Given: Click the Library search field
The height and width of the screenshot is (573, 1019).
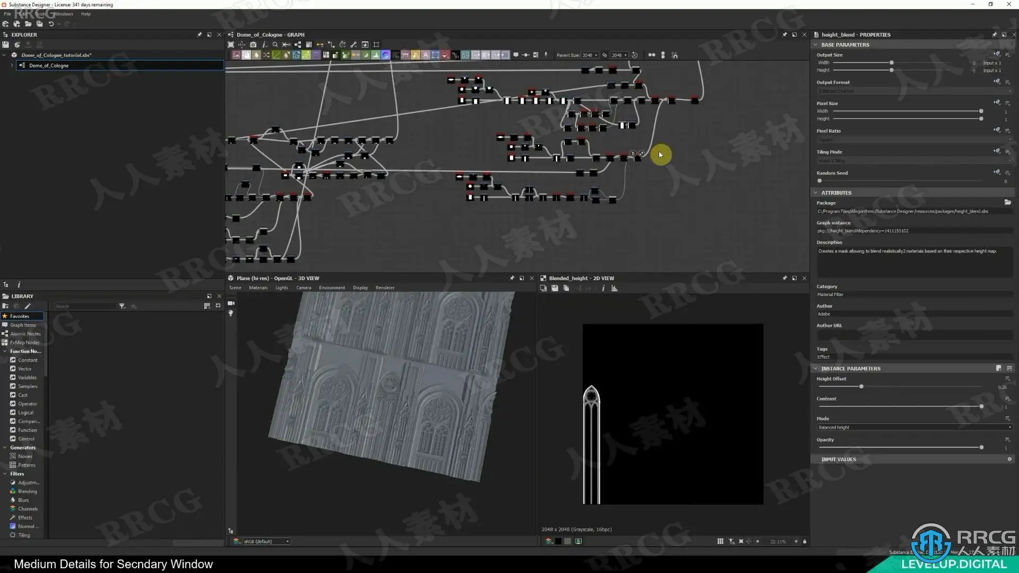Looking at the screenshot, I should (x=85, y=306).
